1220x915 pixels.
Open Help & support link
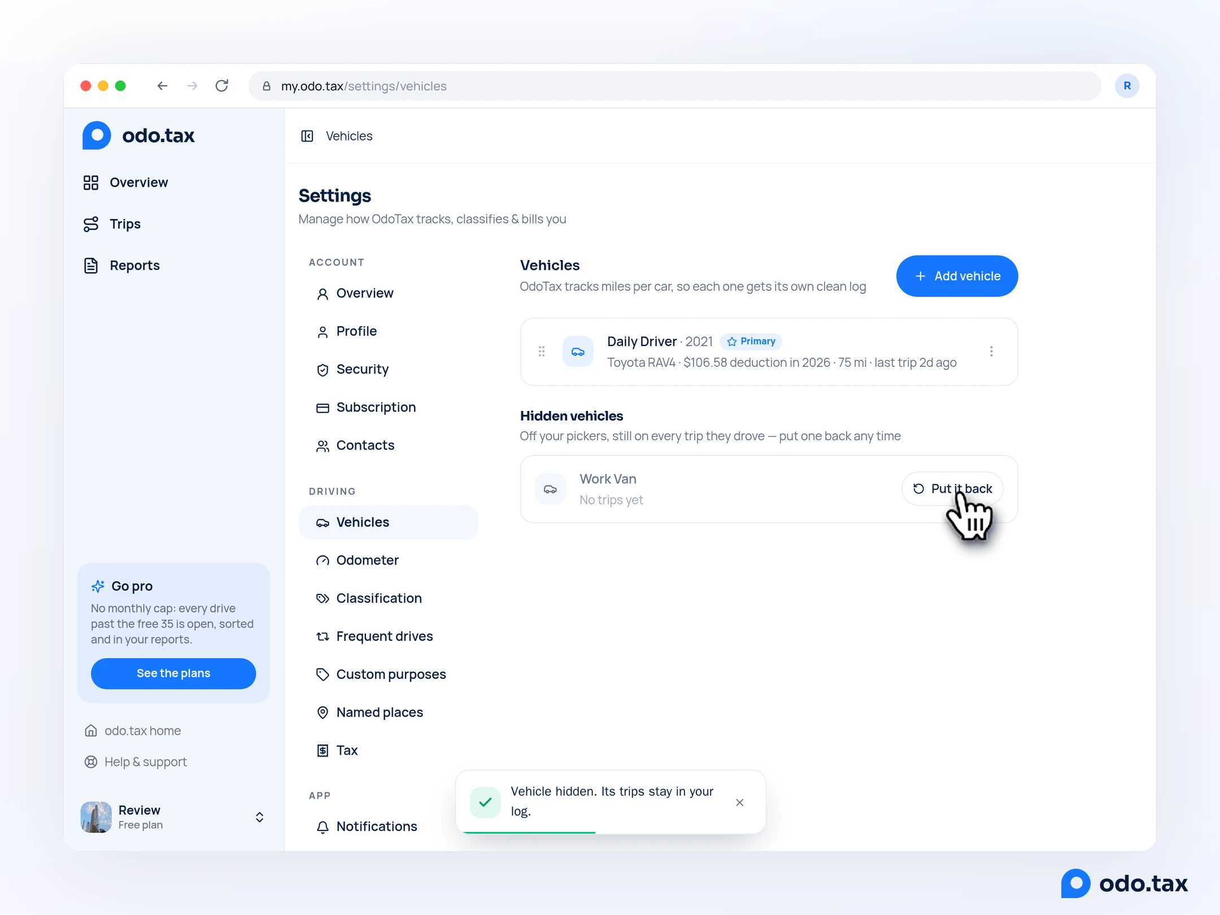(136, 762)
